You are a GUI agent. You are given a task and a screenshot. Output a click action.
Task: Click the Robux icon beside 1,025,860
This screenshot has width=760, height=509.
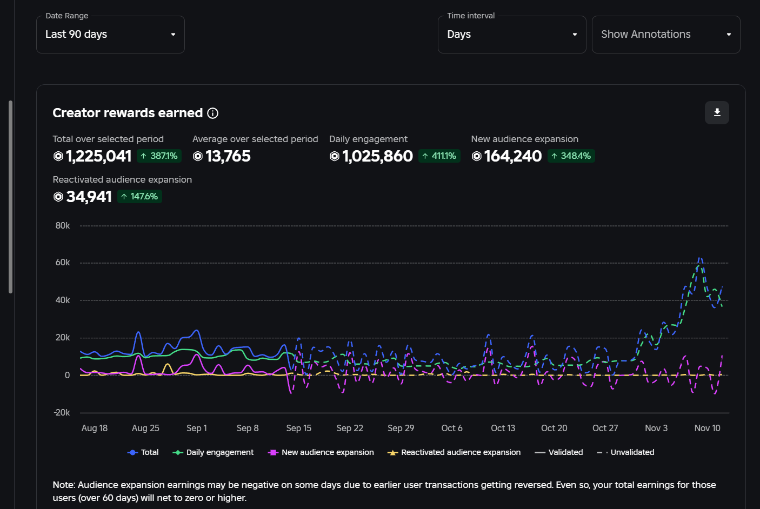[x=335, y=156]
